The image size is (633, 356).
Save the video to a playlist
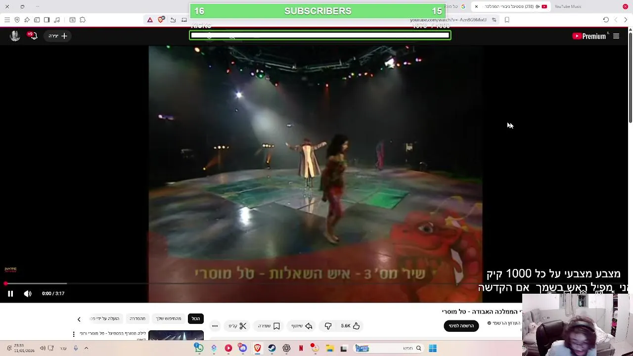(x=270, y=326)
